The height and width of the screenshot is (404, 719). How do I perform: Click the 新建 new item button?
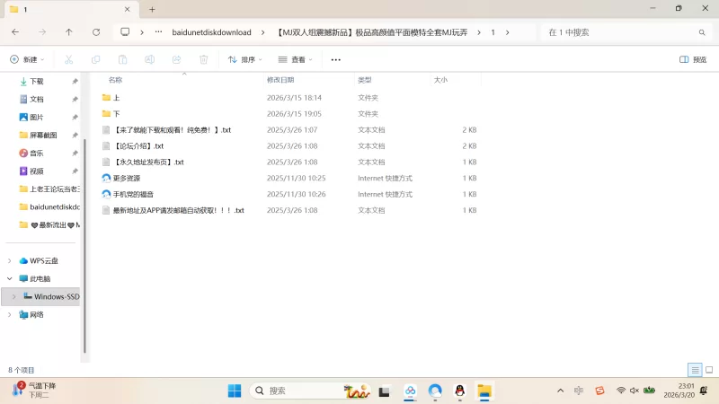pos(27,59)
